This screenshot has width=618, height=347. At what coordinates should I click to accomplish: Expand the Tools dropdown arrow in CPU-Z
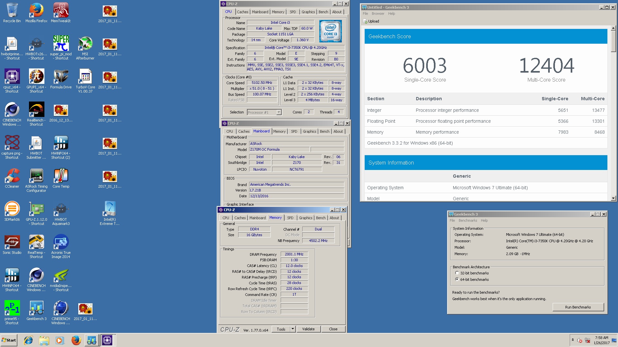pos(293,329)
